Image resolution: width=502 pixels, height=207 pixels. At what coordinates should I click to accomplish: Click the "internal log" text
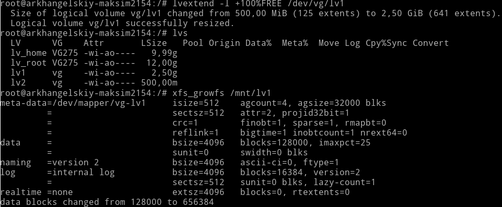83,173
